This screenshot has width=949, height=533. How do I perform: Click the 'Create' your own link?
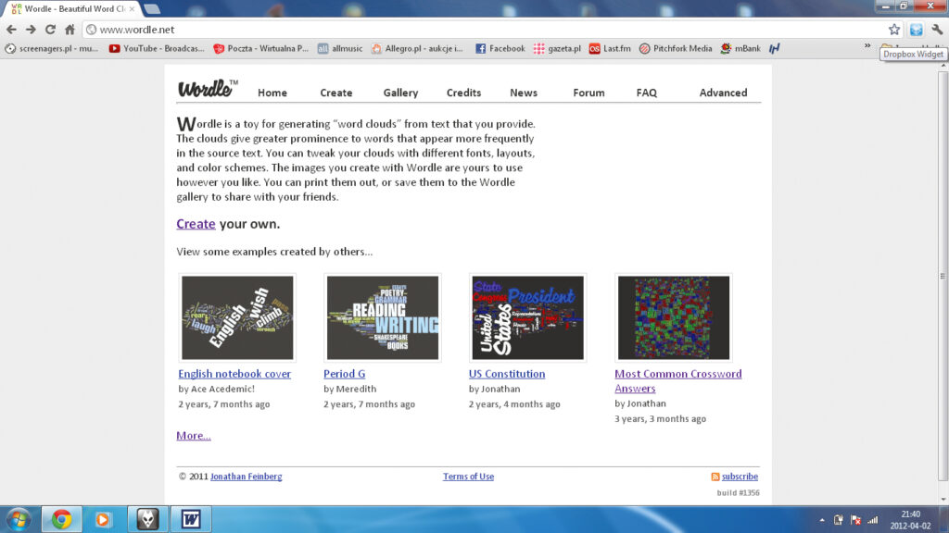tap(196, 224)
